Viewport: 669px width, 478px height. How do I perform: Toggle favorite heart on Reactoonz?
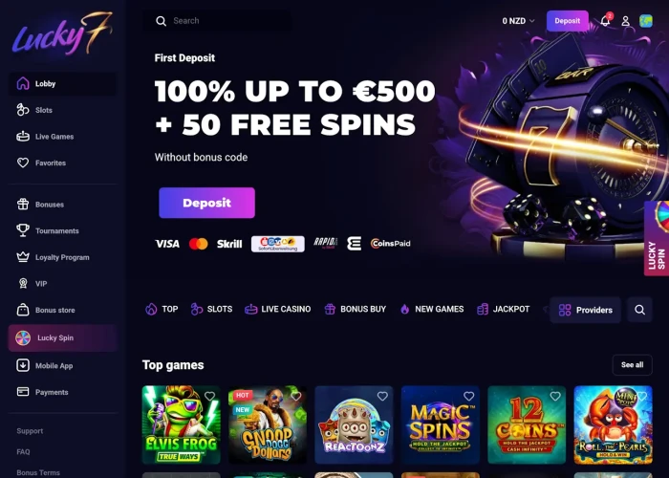click(x=382, y=397)
